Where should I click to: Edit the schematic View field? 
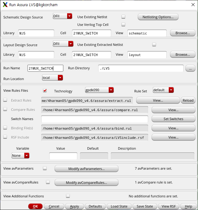click(x=147, y=33)
